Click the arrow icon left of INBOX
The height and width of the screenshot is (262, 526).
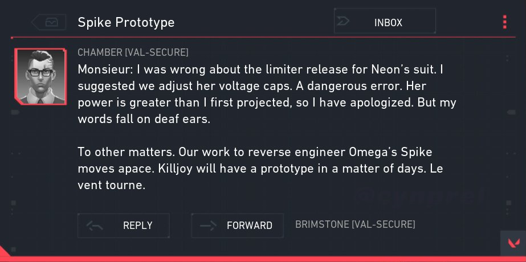pyautogui.click(x=345, y=22)
